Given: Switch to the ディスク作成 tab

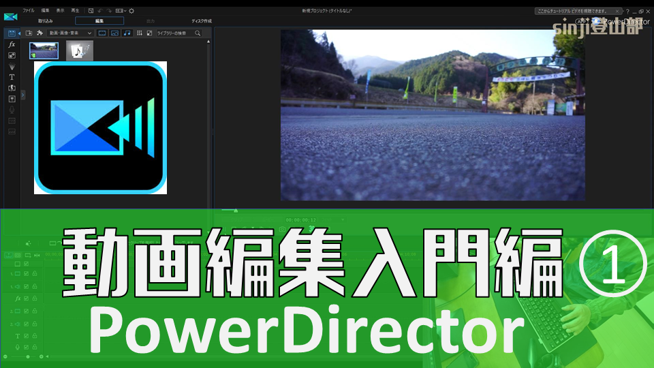Looking at the screenshot, I should click(x=202, y=21).
